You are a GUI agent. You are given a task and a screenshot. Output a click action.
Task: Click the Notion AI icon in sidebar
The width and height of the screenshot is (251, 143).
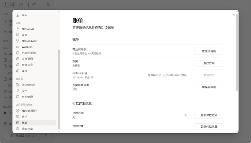[18, 29]
